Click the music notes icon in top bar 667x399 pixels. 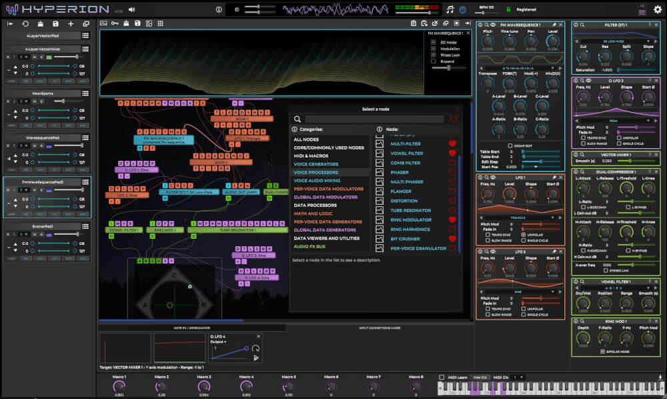(x=450, y=10)
